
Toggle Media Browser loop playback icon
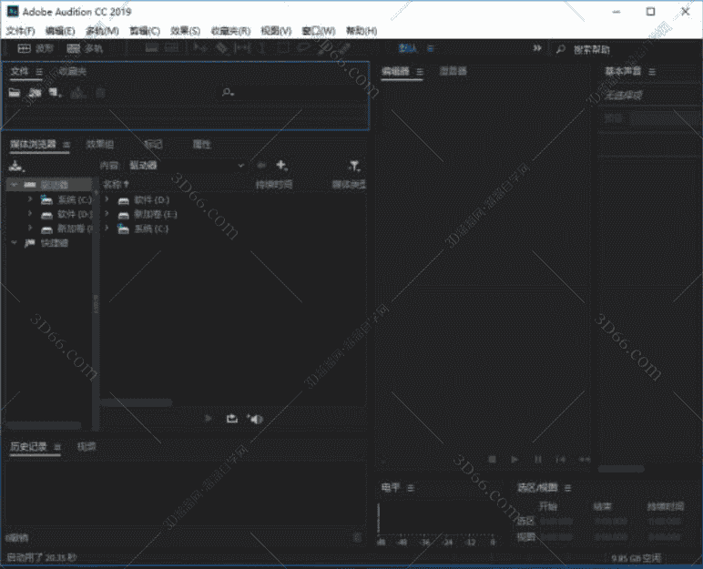232,419
